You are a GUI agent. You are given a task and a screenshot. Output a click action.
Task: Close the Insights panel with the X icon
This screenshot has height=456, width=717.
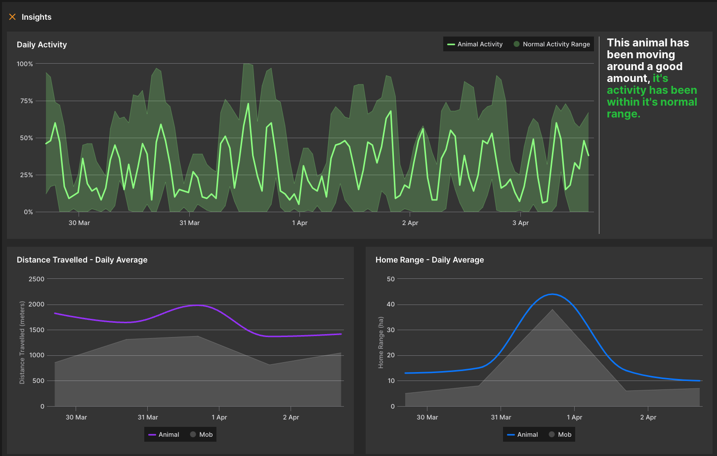(12, 17)
